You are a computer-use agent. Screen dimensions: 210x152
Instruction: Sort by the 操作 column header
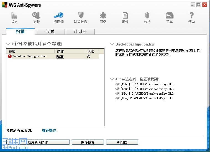point(70,51)
